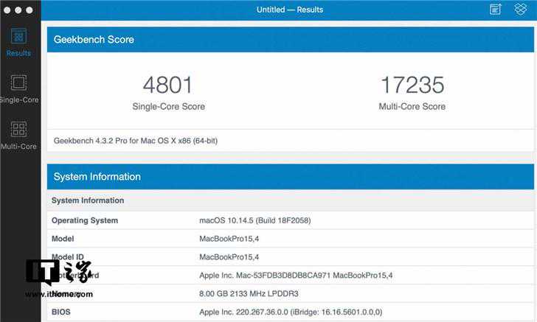
Task: Click the Single-Core label in sidebar
Action: (x=19, y=100)
